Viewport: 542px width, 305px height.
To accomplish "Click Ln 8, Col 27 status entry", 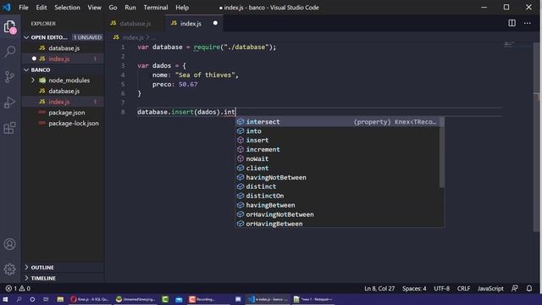I will click(x=379, y=288).
